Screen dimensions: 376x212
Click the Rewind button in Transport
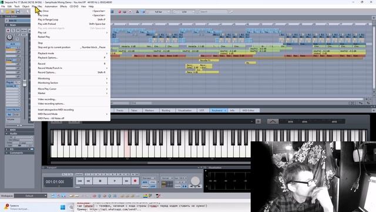coord(88,181)
